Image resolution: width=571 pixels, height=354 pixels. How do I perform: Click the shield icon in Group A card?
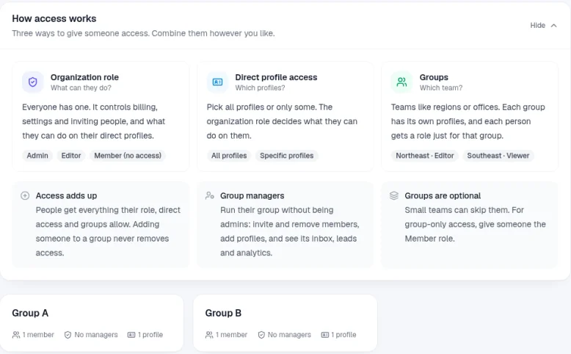(x=68, y=335)
